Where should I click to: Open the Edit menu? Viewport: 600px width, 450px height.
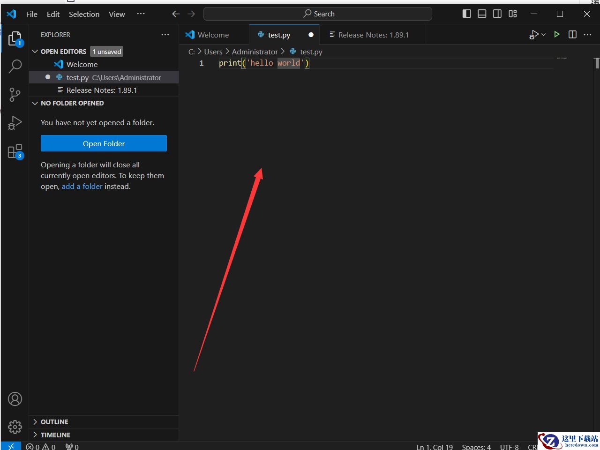point(53,14)
